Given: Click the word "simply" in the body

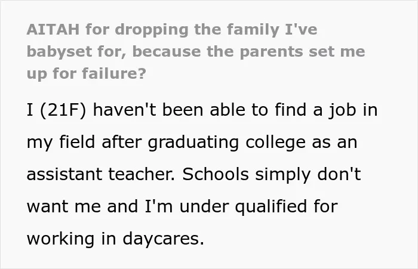Looking at the screenshot, I should click(283, 175).
